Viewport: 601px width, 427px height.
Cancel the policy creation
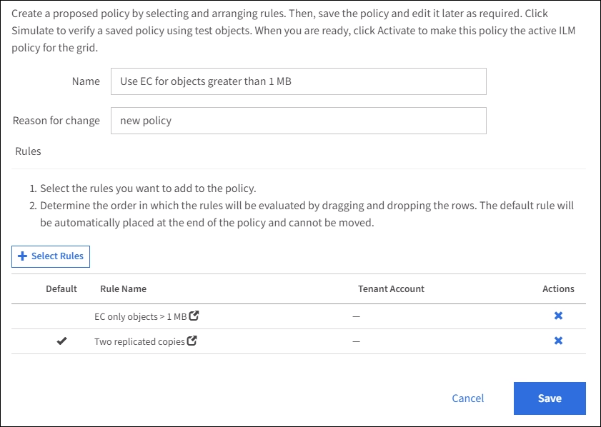(x=467, y=398)
